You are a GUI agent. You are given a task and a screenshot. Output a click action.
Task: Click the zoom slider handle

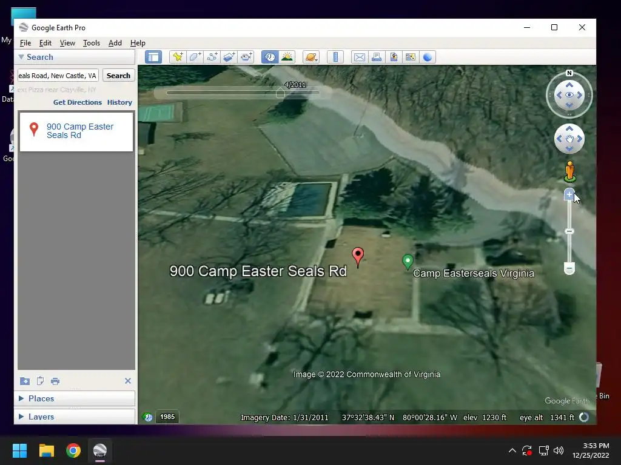pos(569,231)
